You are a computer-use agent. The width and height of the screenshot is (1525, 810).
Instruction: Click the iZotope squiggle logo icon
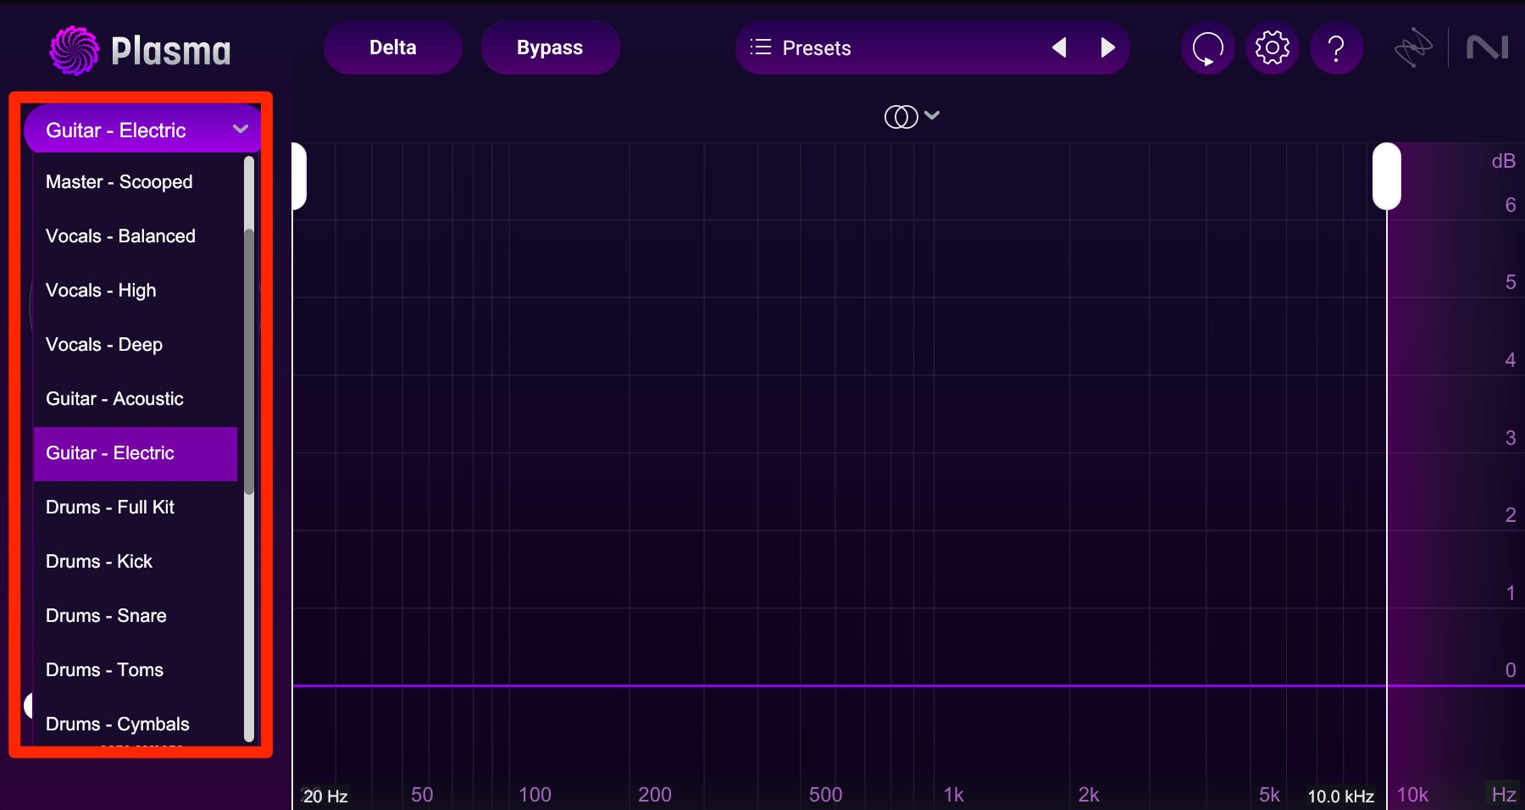point(1413,47)
